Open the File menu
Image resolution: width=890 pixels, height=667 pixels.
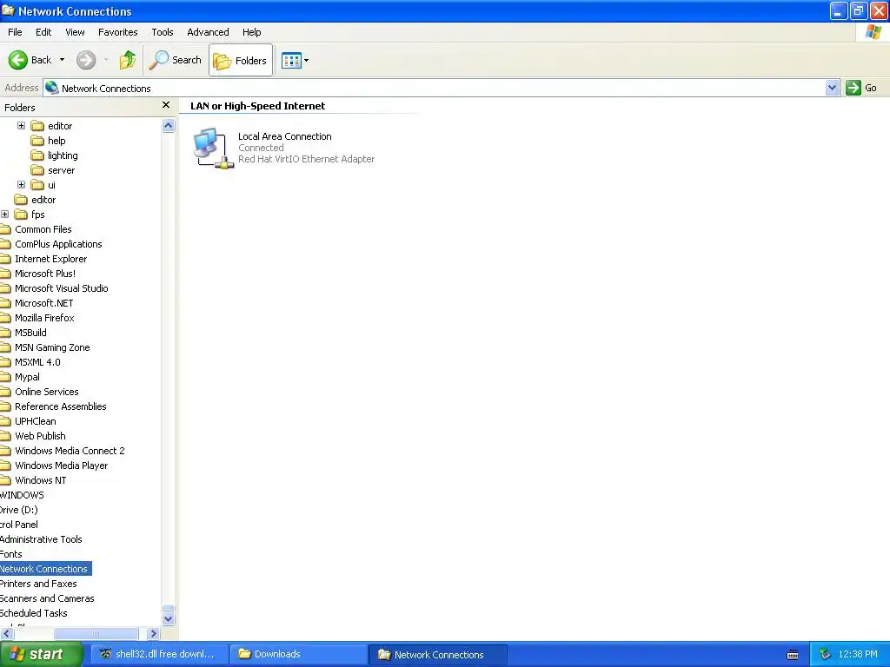click(x=15, y=32)
